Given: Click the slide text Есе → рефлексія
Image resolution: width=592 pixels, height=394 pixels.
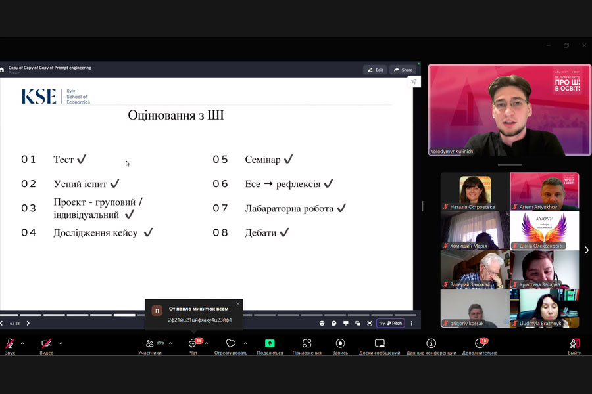Looking at the screenshot, I should tap(283, 184).
